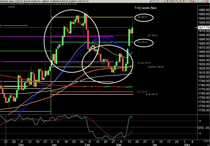The width and height of the screenshot is (210, 146).
Task: Click the red down-arrow toolbar icon
Action: point(183,1)
